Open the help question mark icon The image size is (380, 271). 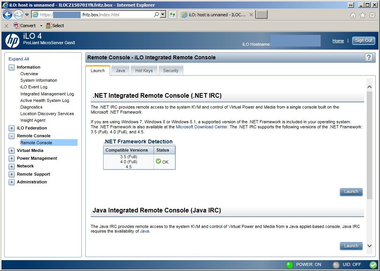369,57
